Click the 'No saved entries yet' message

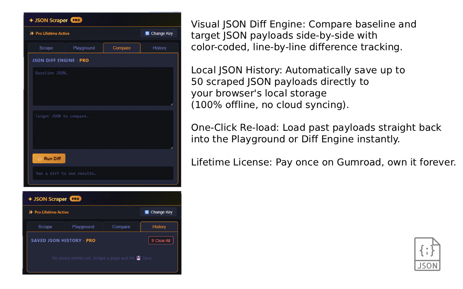pos(102,258)
